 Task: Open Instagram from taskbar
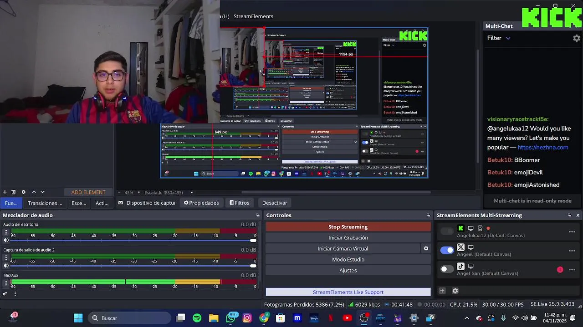point(247,318)
